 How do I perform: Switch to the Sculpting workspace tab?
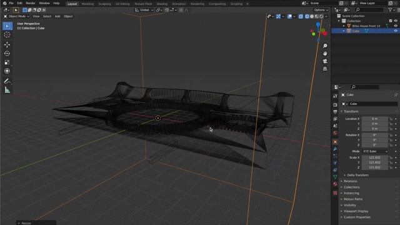pos(104,4)
